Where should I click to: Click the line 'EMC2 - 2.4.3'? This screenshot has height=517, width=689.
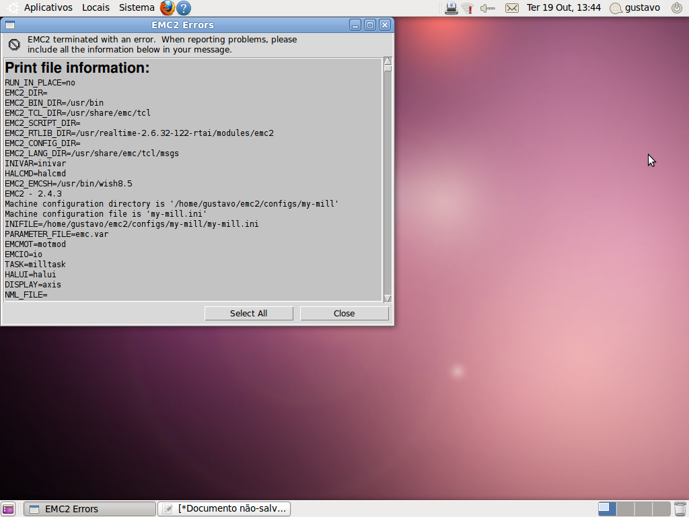34,194
